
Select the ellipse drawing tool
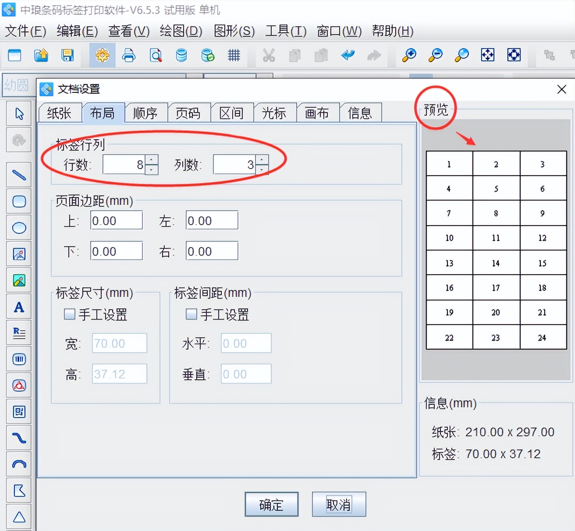(19, 227)
